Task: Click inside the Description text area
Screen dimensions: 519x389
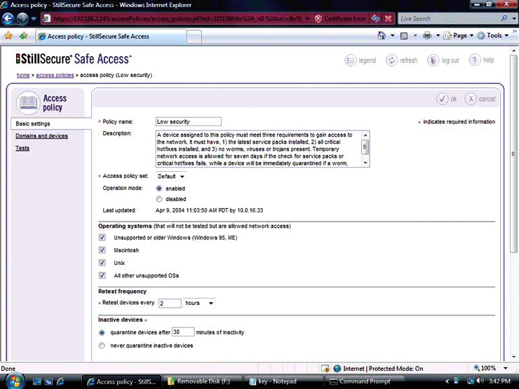Action: [258, 149]
